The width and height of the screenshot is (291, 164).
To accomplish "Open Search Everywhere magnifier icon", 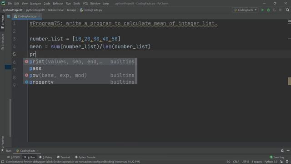I will tap(287, 10).
